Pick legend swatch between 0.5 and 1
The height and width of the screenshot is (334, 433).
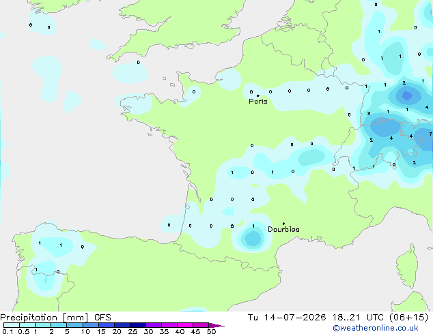(x=27, y=325)
